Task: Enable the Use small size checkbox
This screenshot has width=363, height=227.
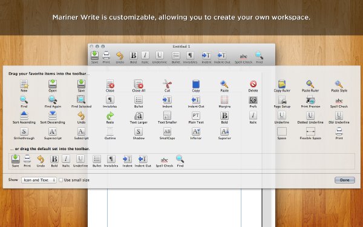Action: tap(60, 180)
